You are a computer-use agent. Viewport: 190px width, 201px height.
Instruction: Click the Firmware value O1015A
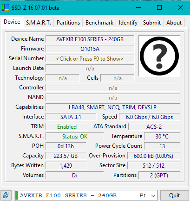pos(90,49)
